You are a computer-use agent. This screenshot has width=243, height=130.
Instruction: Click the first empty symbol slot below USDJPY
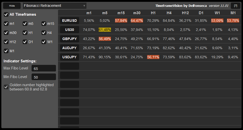click(x=69, y=66)
